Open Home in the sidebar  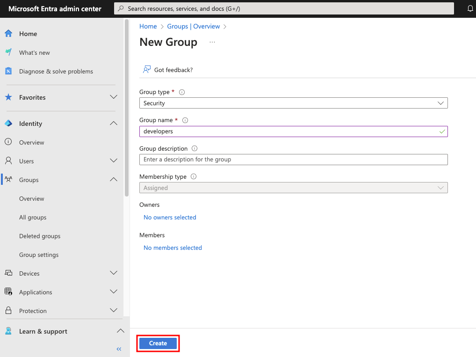tap(28, 34)
